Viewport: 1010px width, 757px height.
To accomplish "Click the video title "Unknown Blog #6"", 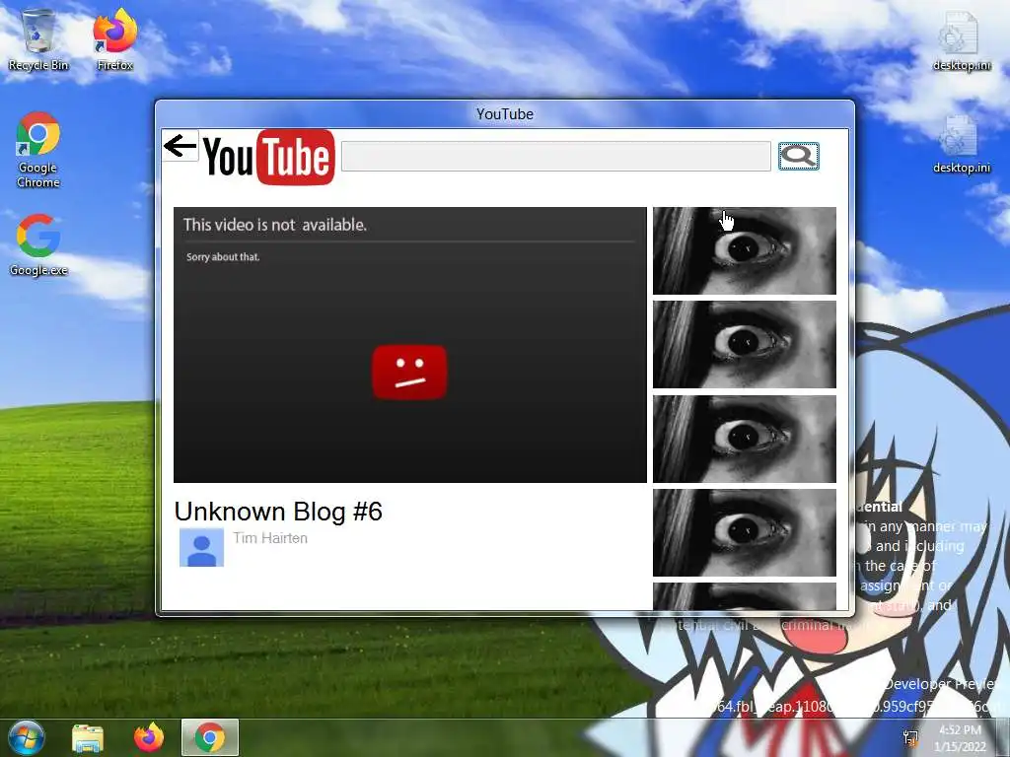I will click(x=278, y=512).
